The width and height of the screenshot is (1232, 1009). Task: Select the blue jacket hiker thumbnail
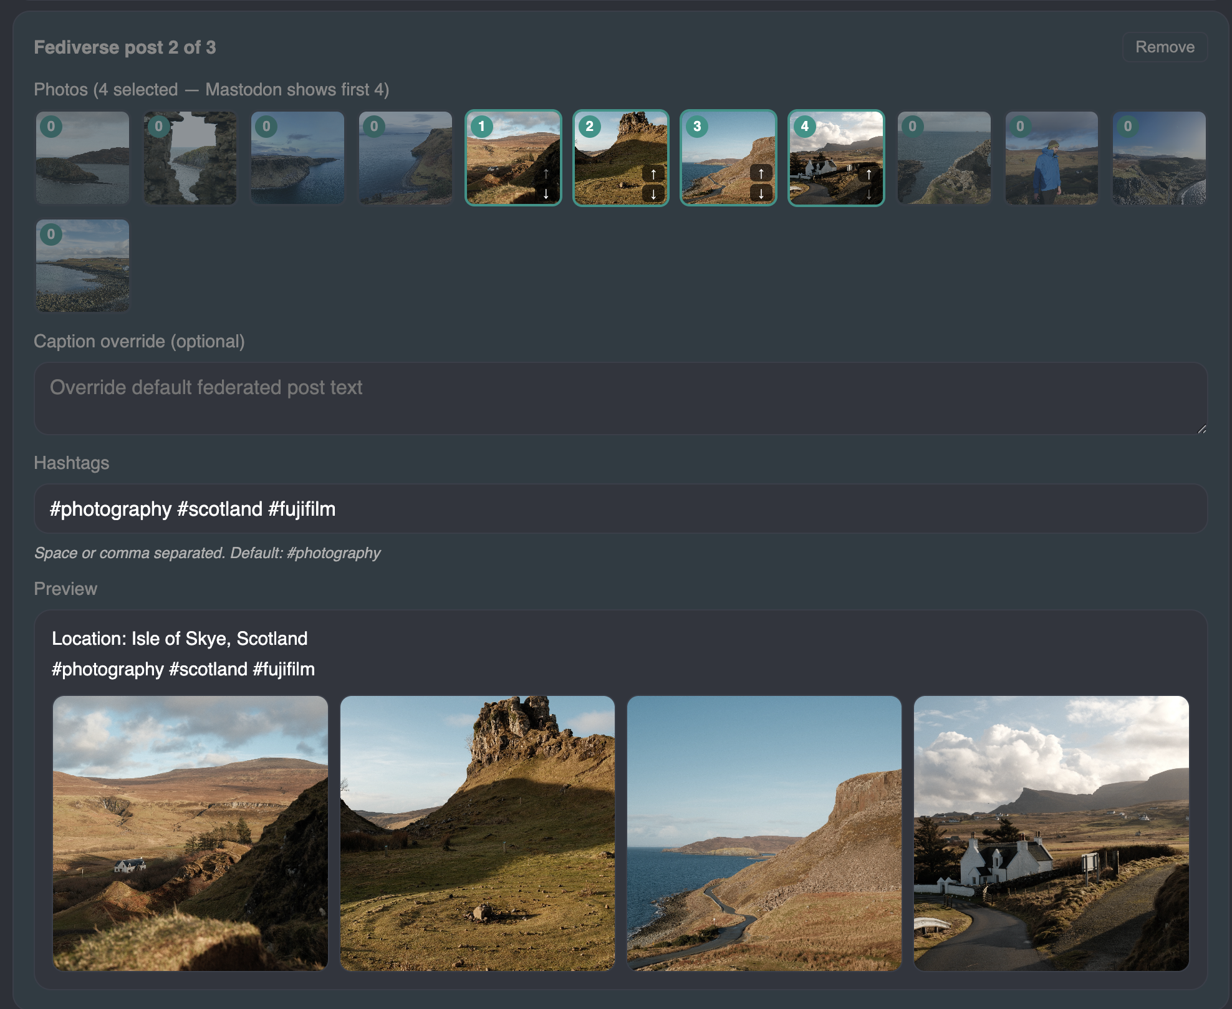coord(1051,158)
